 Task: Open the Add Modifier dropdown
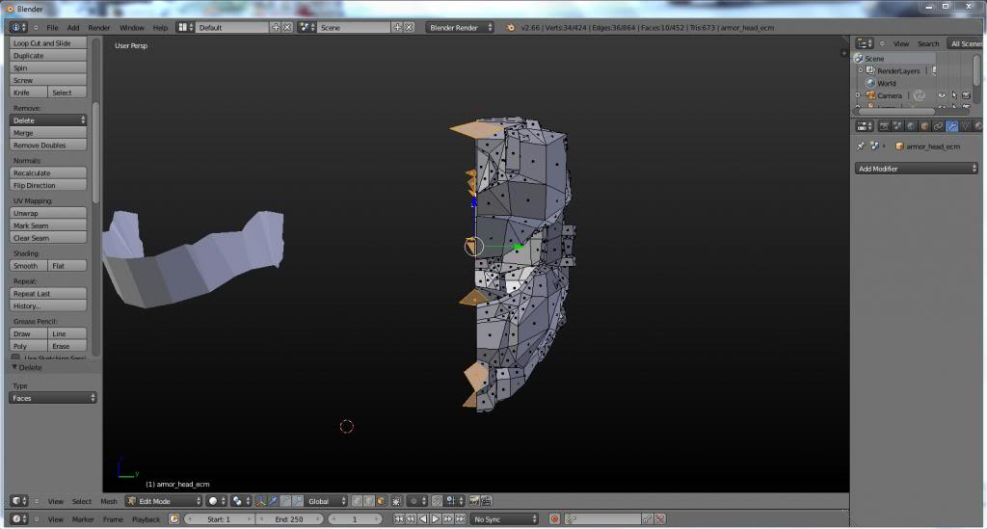tap(916, 169)
